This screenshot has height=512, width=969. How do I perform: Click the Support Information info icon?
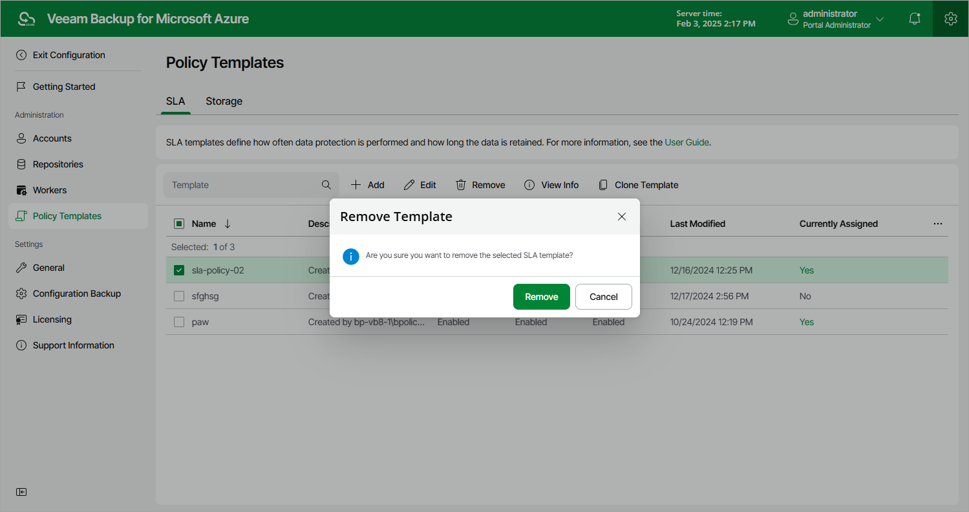coord(21,345)
